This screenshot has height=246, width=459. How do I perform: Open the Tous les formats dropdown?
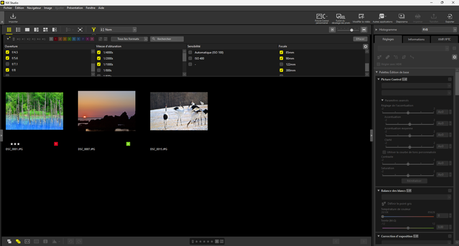pyautogui.click(x=129, y=39)
